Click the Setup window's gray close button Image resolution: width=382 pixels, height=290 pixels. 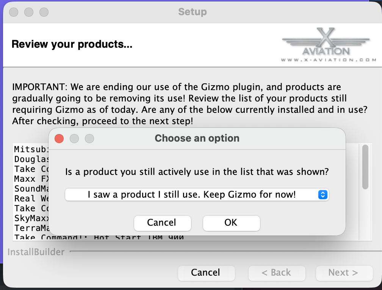pyautogui.click(x=14, y=12)
